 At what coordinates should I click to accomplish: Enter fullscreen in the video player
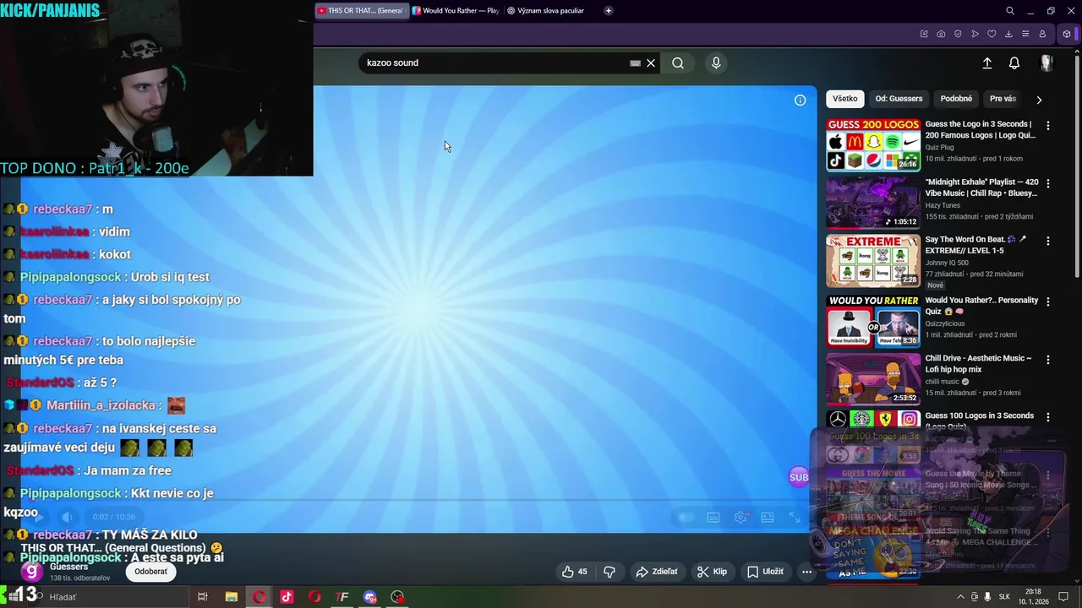(x=795, y=517)
